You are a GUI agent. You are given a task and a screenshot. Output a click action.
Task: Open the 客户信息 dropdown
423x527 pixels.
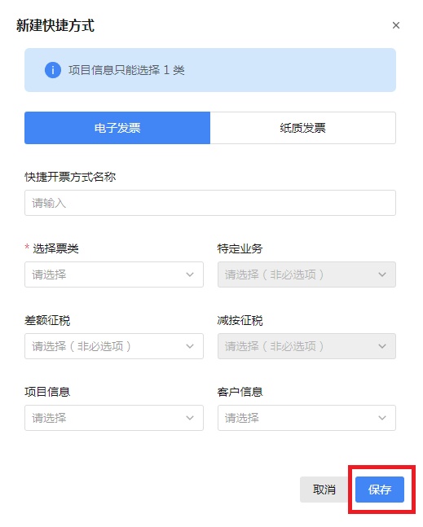(x=306, y=418)
